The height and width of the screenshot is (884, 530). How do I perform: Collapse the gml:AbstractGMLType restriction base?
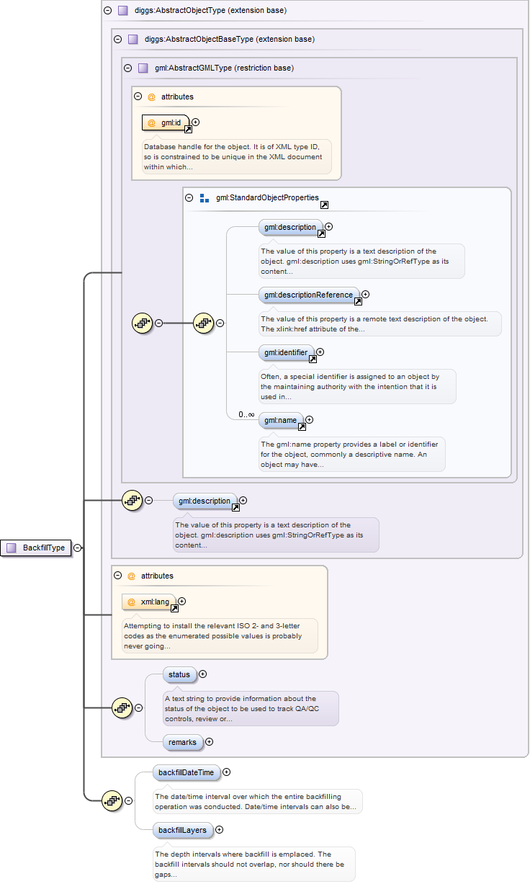[x=128, y=68]
